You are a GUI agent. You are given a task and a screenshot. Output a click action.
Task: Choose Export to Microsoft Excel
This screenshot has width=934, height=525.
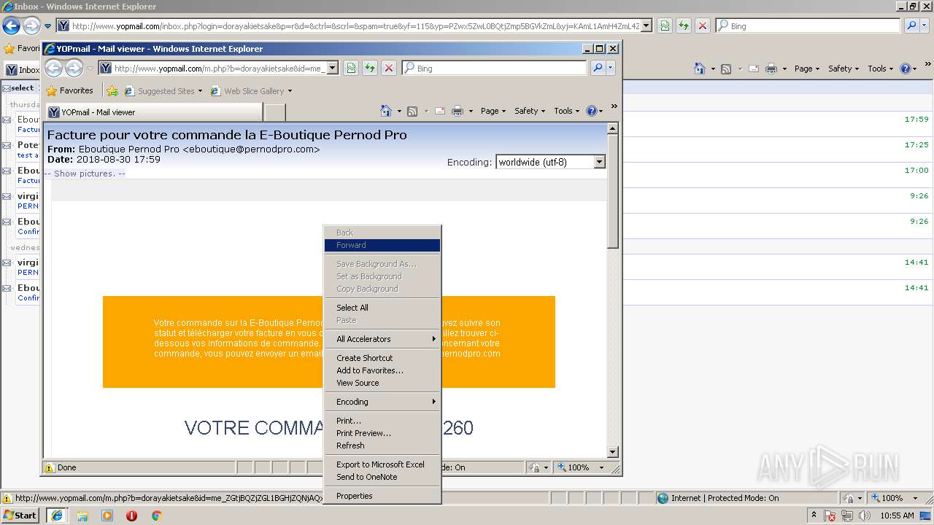(x=382, y=464)
